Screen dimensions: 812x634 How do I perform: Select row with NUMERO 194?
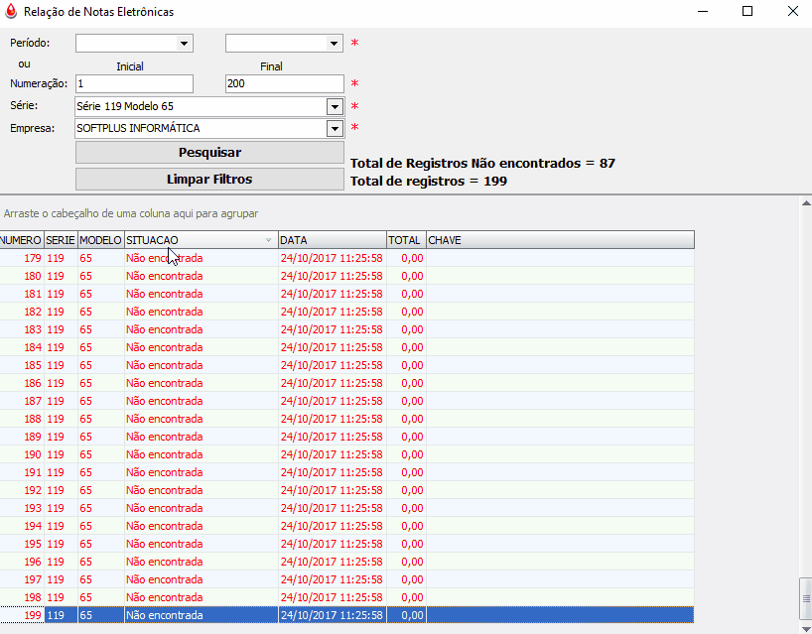pos(347,526)
